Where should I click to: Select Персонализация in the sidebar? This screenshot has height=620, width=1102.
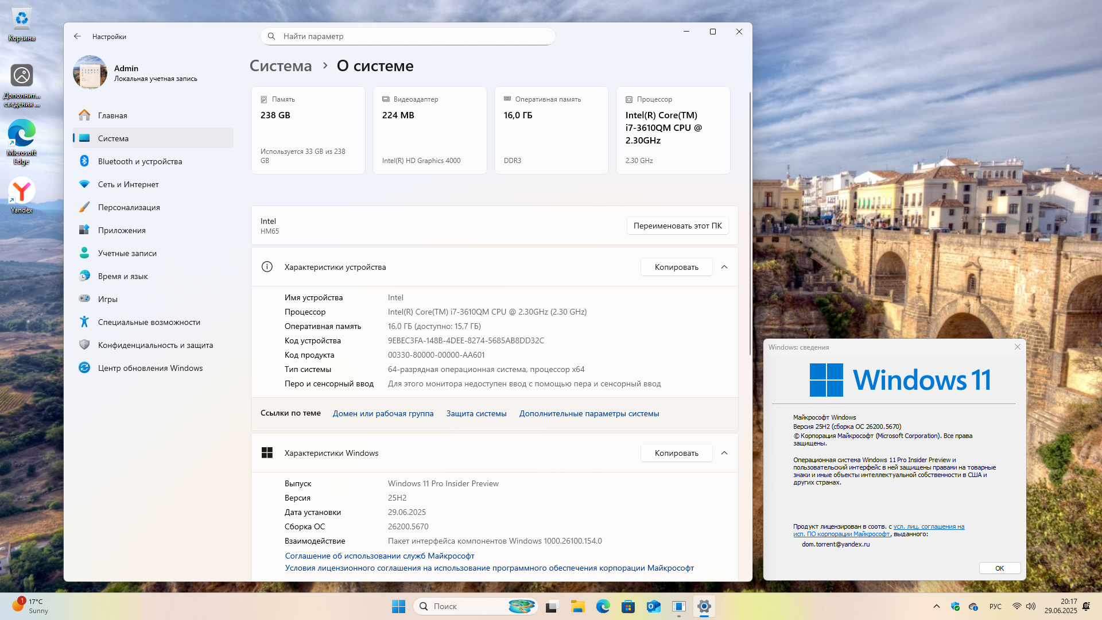pos(129,207)
